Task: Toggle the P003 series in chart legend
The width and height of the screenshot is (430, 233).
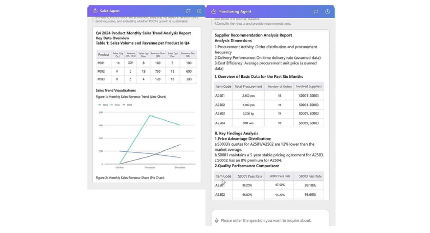Action: 127,105
